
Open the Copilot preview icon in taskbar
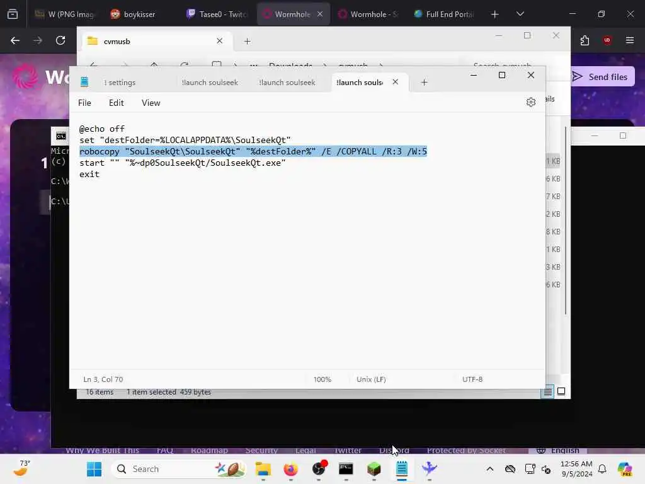[625, 469]
